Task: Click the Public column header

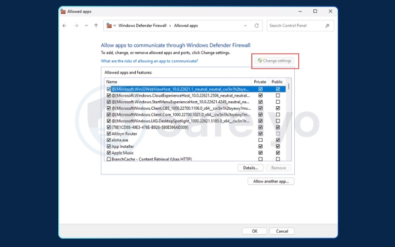Action: click(x=277, y=82)
